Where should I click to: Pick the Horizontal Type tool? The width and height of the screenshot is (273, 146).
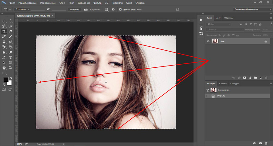11,57
